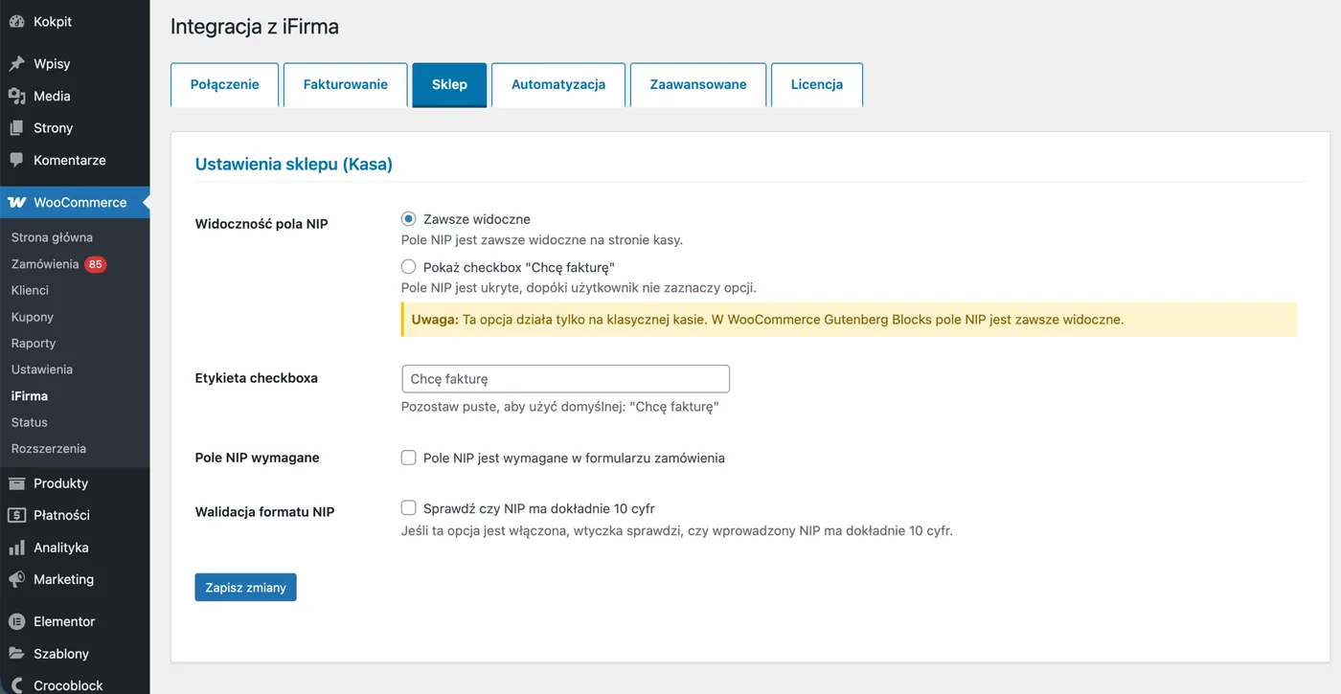Click the red 85 orders badge
The width and height of the screenshot is (1341, 694).
(95, 264)
